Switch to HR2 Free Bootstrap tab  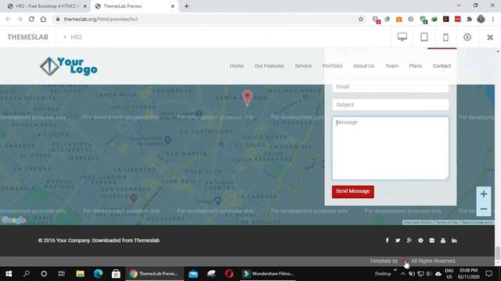(x=47, y=6)
